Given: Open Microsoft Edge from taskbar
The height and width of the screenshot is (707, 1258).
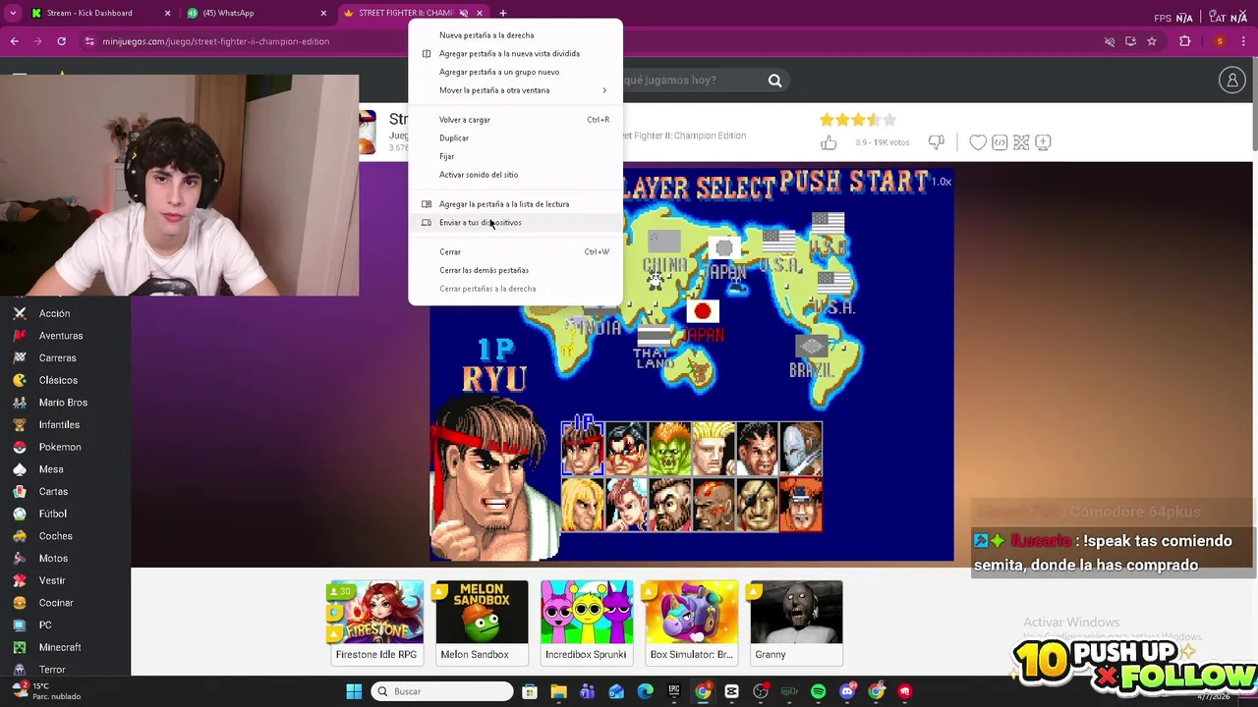Looking at the screenshot, I should pos(646,691).
